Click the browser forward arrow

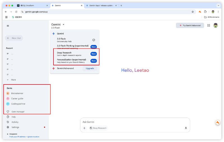pos(11,12)
